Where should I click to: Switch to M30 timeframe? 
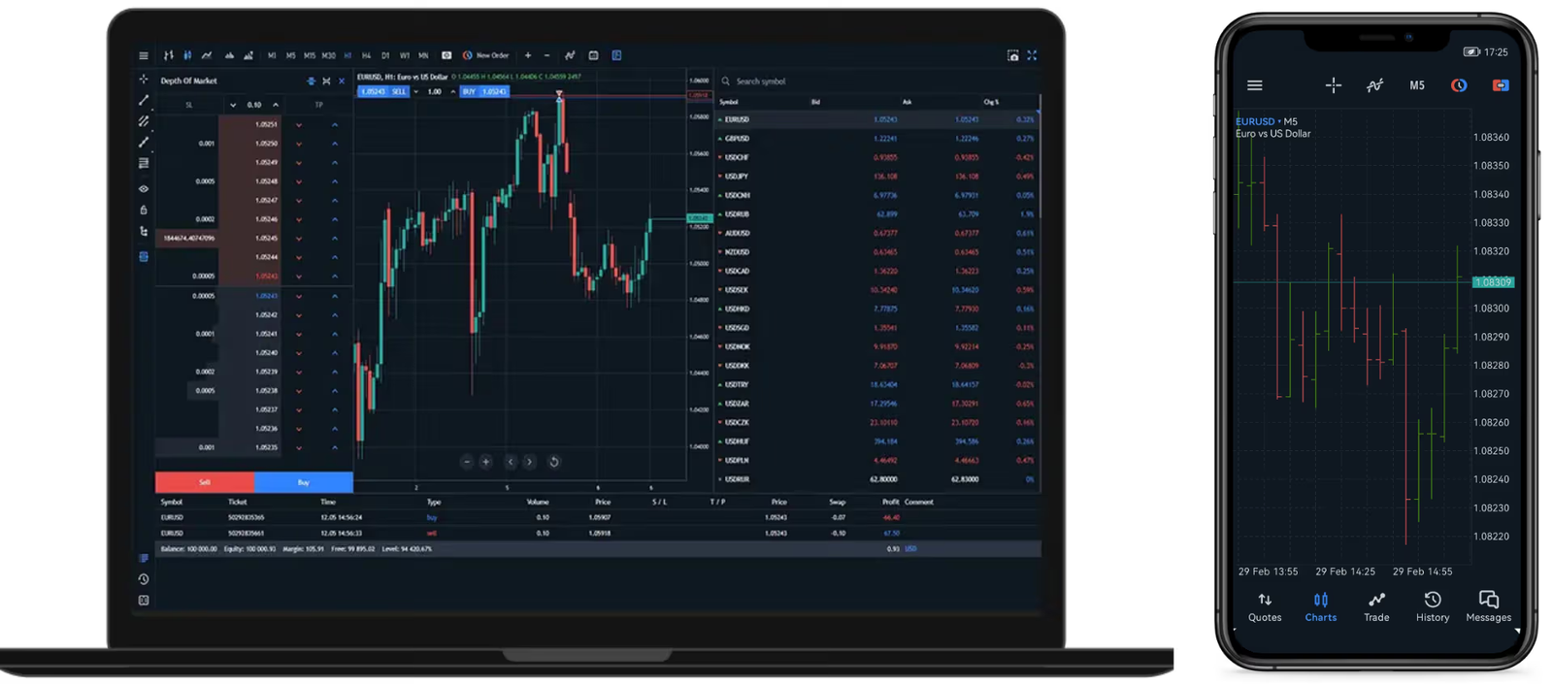[328, 56]
